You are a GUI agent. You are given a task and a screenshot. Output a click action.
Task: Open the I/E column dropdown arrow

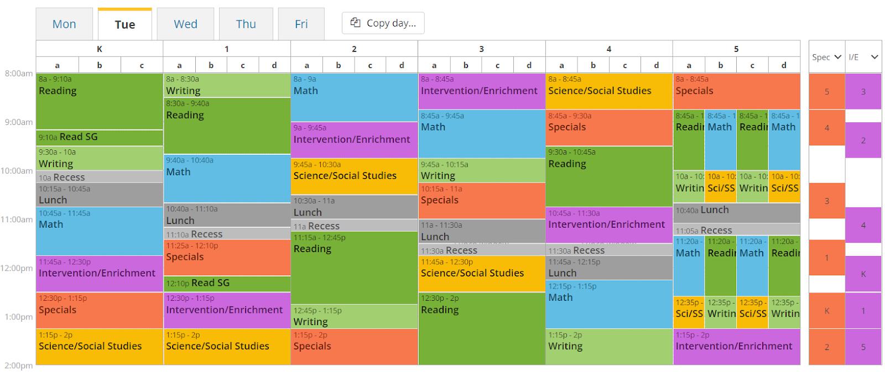pyautogui.click(x=874, y=57)
